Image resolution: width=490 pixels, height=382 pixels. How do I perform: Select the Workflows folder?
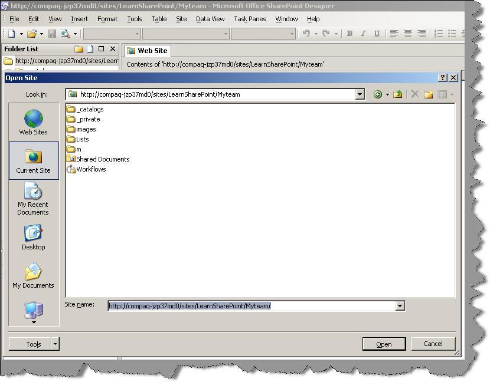pyautogui.click(x=87, y=169)
